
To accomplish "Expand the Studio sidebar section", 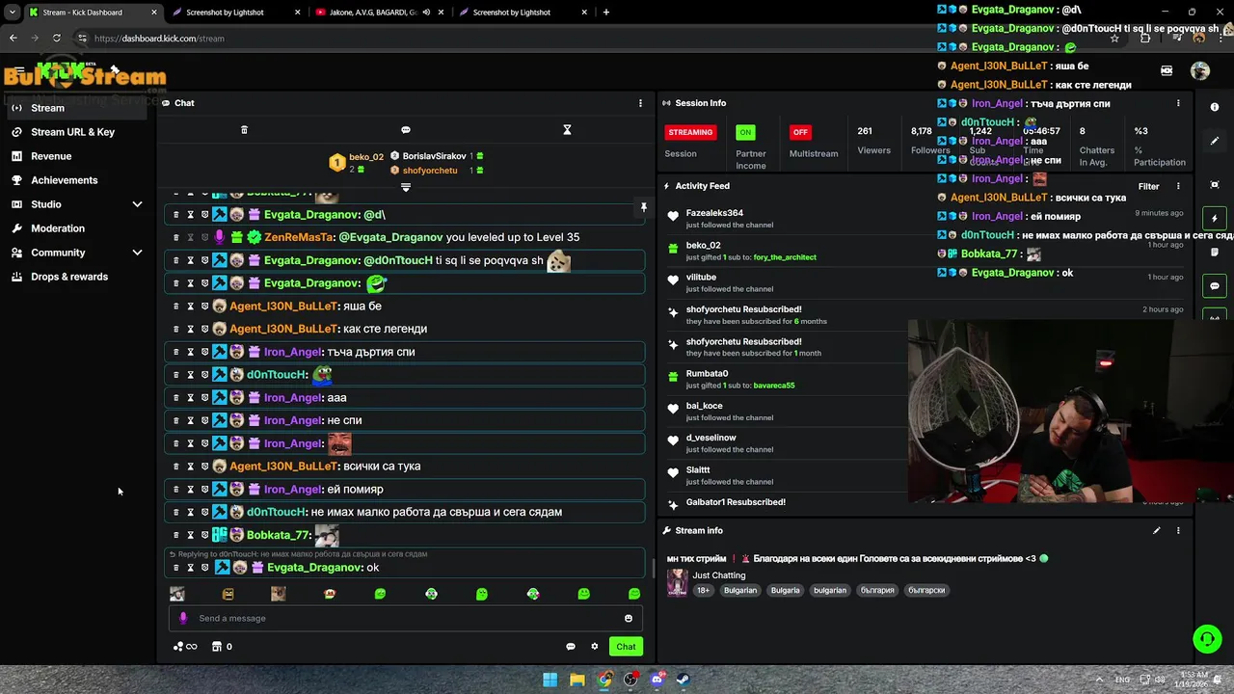I will (137, 204).
